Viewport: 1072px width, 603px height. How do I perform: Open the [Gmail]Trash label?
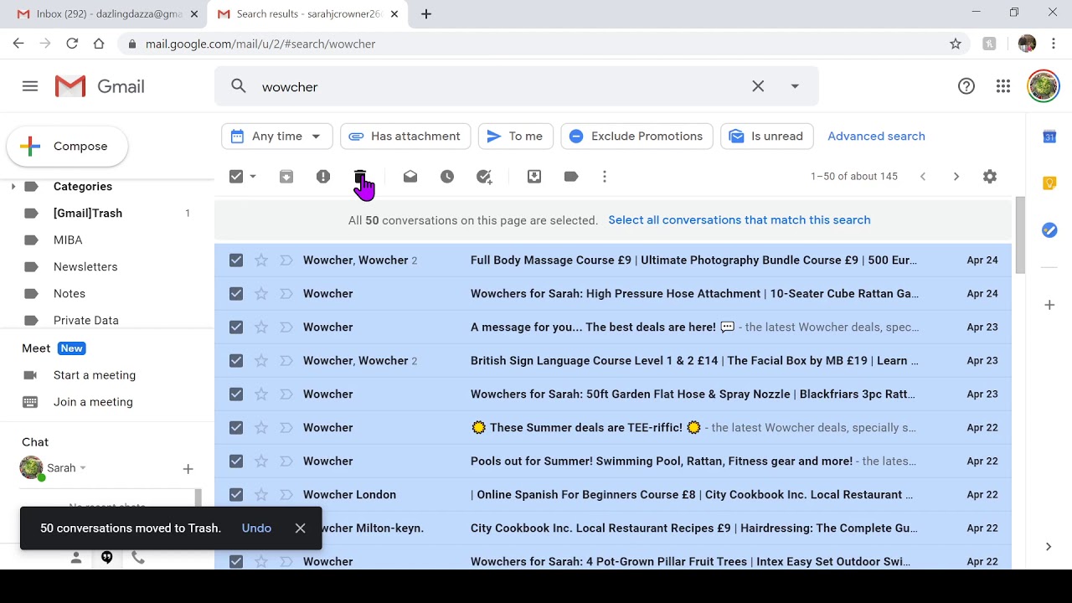[88, 214]
